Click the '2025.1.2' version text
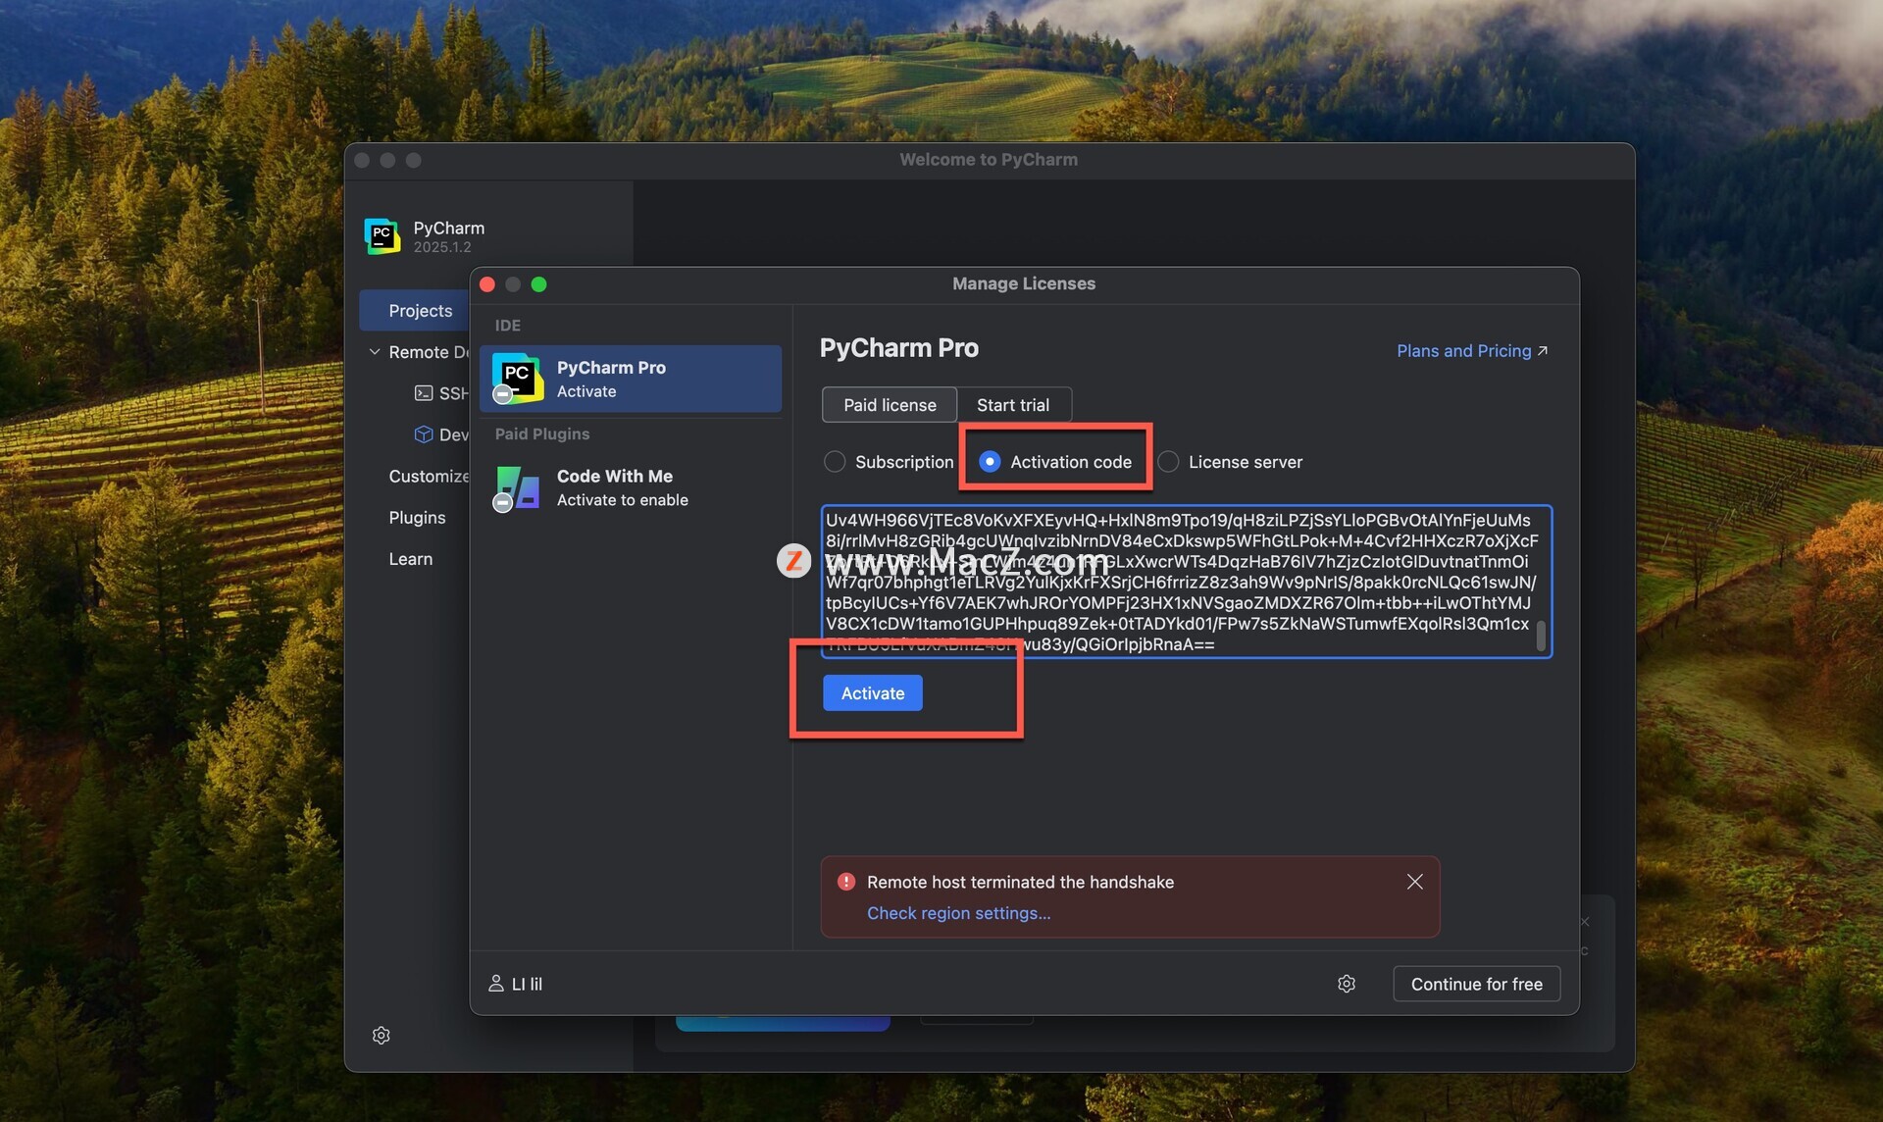This screenshot has width=1883, height=1122. point(442,247)
